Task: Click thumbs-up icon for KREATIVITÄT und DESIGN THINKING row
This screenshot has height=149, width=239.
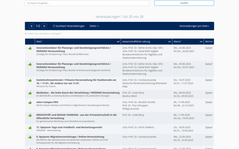Action: tap(30, 115)
